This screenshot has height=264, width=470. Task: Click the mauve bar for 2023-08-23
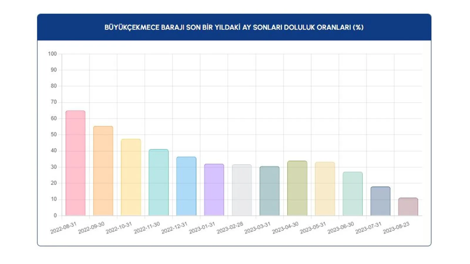[x=408, y=207]
